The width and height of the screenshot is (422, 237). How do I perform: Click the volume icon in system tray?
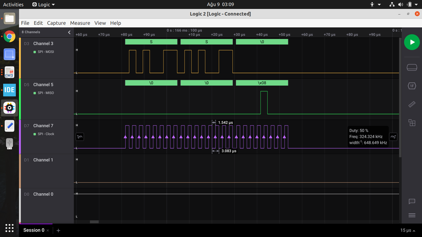pos(400,4)
